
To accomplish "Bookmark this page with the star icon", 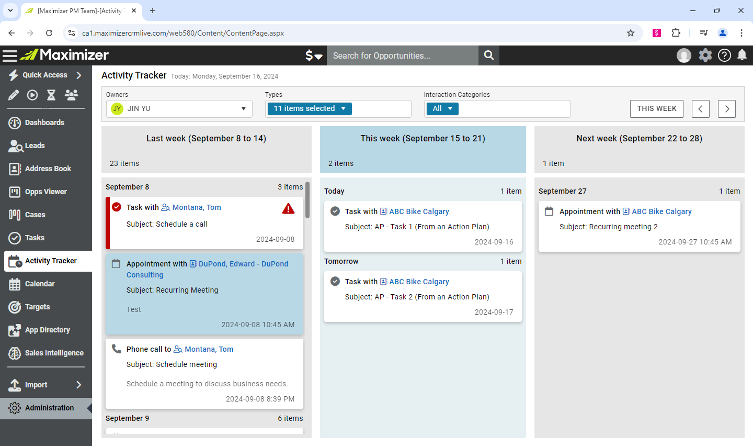I will point(631,33).
